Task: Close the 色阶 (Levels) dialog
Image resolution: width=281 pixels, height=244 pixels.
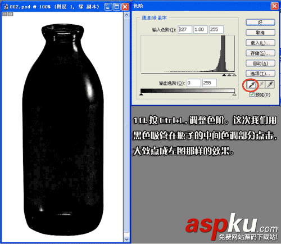Action: pos(274,6)
